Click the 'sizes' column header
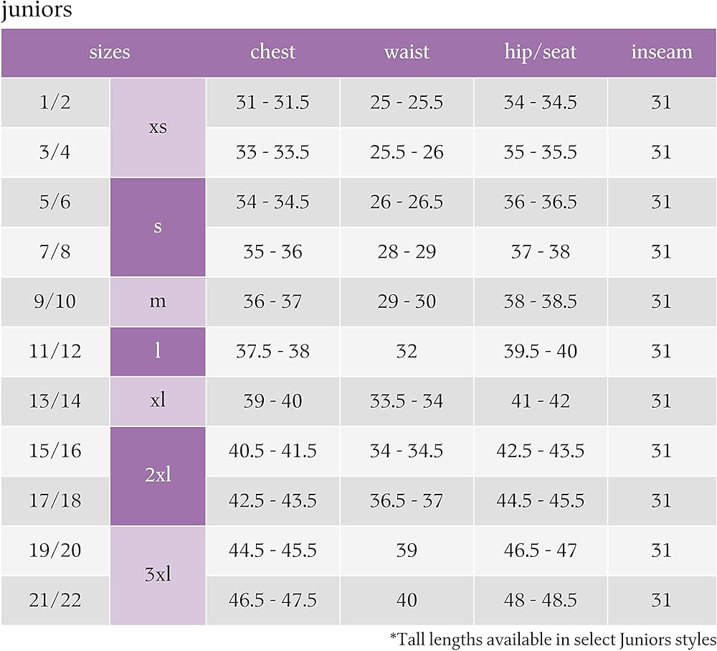The image size is (717, 651). click(110, 52)
